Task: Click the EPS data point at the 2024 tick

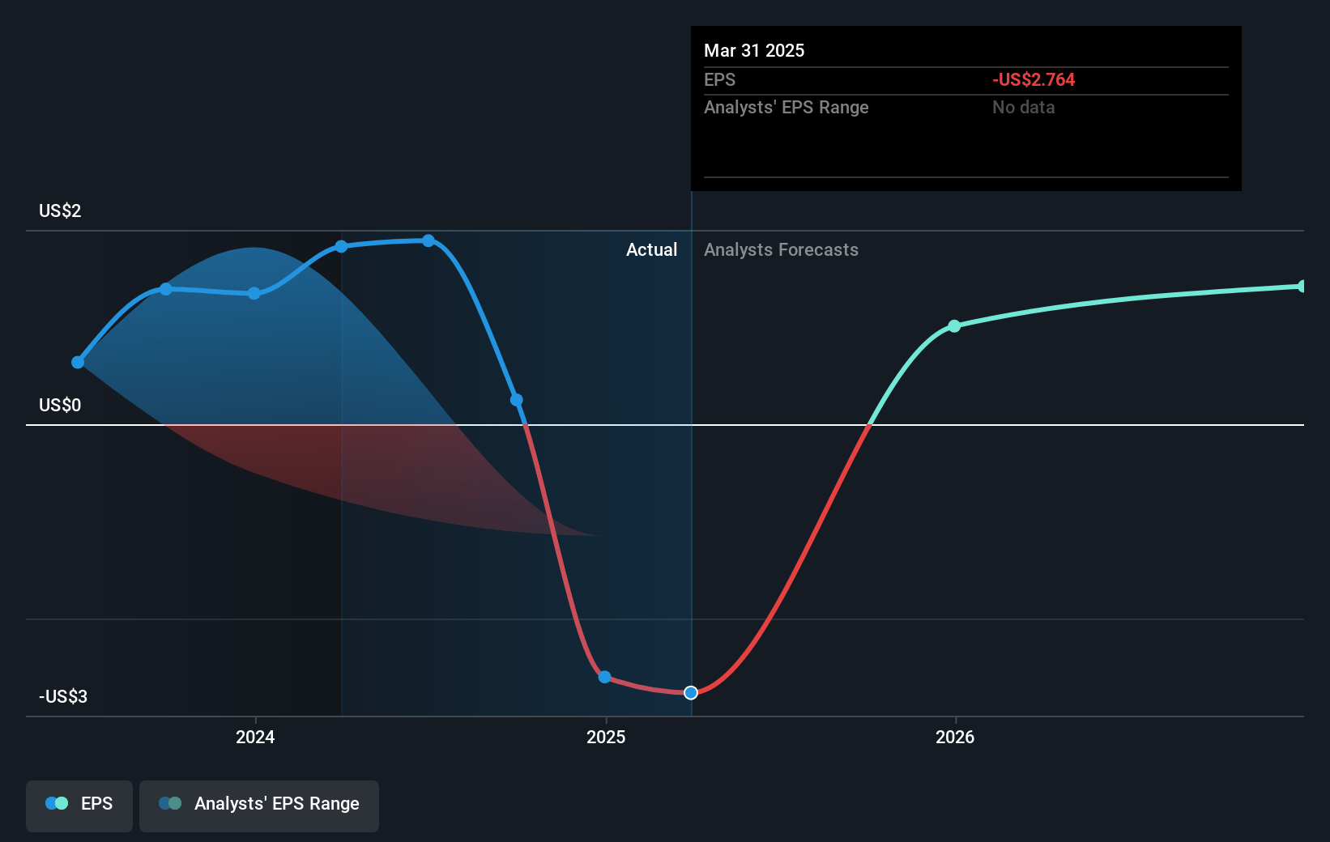Action: (x=254, y=293)
